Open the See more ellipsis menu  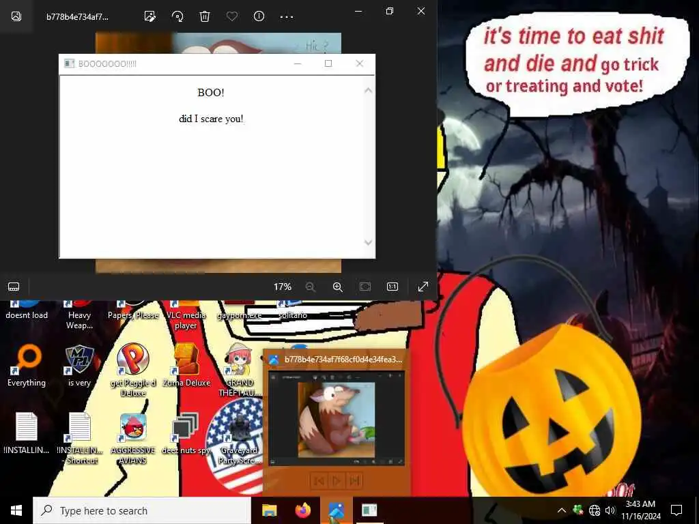(287, 17)
